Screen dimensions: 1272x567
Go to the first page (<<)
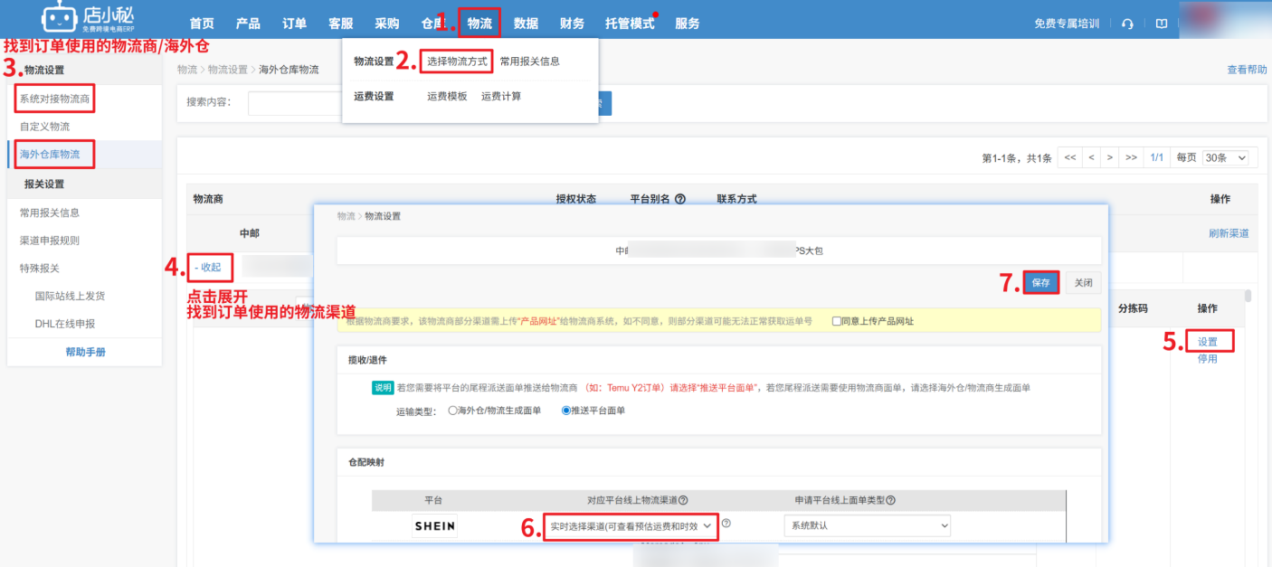click(1069, 157)
